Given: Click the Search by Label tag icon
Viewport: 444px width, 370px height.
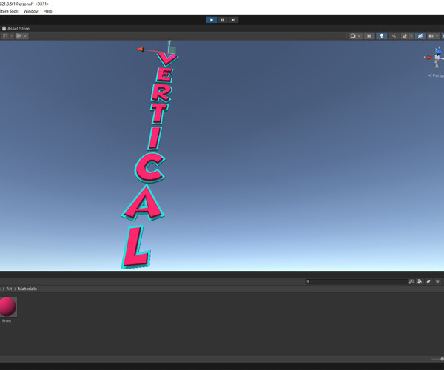Looking at the screenshot, I should pyautogui.click(x=428, y=281).
